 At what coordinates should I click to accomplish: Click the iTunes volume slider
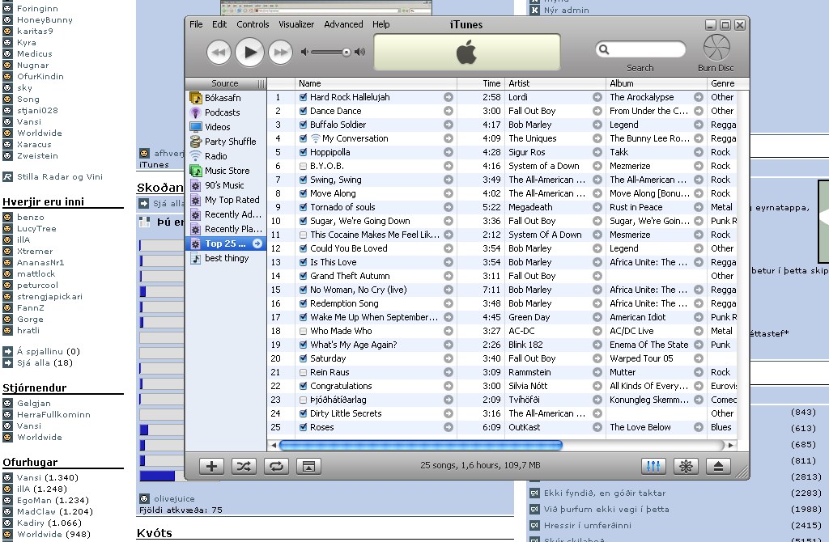pos(330,52)
